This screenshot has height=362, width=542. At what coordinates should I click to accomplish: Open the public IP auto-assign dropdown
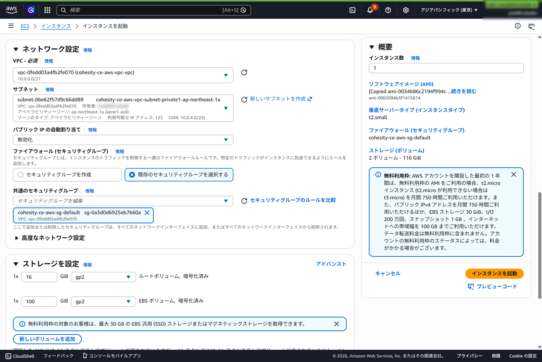(123, 140)
